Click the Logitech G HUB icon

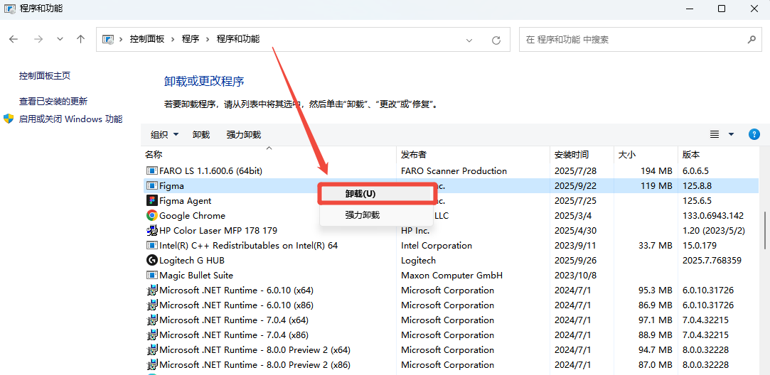click(x=151, y=261)
